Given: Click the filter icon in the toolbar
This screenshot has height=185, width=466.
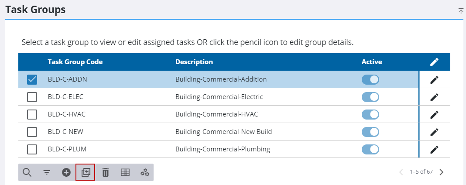Looking at the screenshot, I should [x=47, y=172].
